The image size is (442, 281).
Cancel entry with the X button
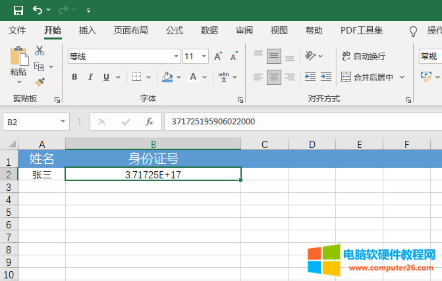(x=101, y=122)
